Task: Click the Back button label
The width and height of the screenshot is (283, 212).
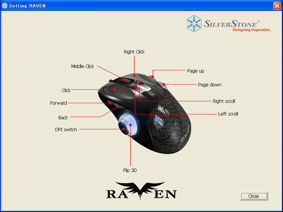Action: click(63, 117)
